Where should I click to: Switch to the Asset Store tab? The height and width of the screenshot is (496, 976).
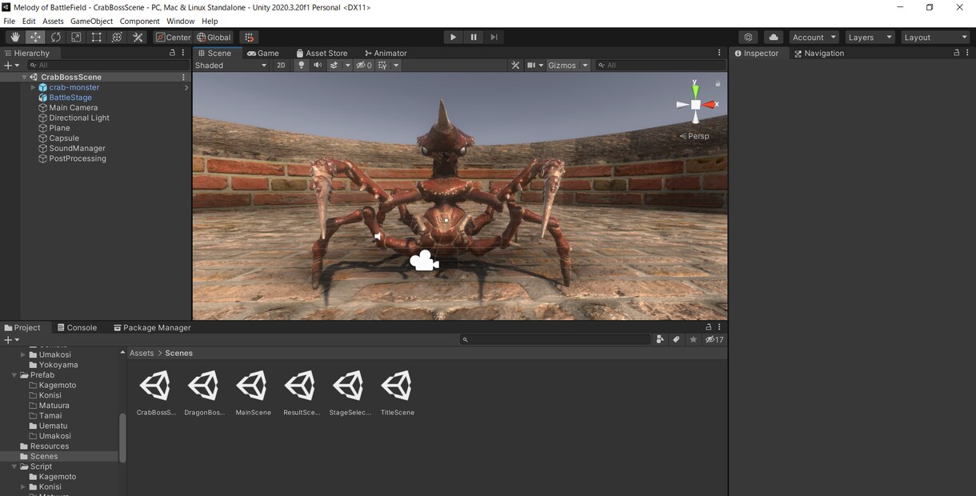(x=322, y=53)
